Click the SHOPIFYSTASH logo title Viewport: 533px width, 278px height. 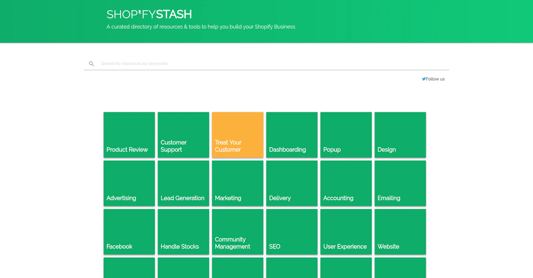pyautogui.click(x=149, y=14)
